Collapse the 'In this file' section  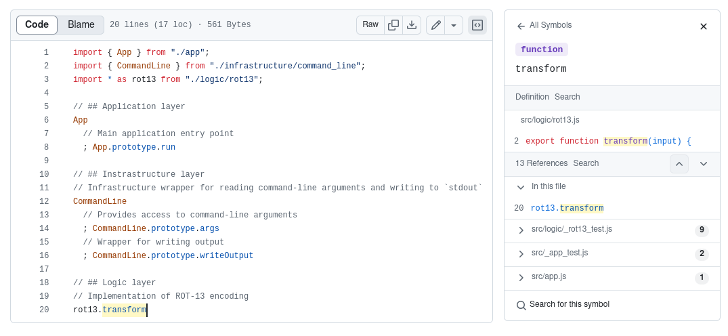click(521, 187)
